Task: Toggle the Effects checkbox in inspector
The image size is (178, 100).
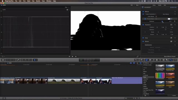Action: point(143,12)
